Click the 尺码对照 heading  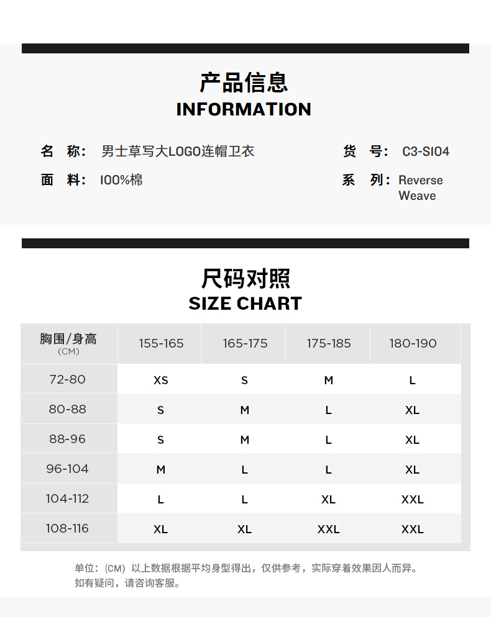click(245, 279)
